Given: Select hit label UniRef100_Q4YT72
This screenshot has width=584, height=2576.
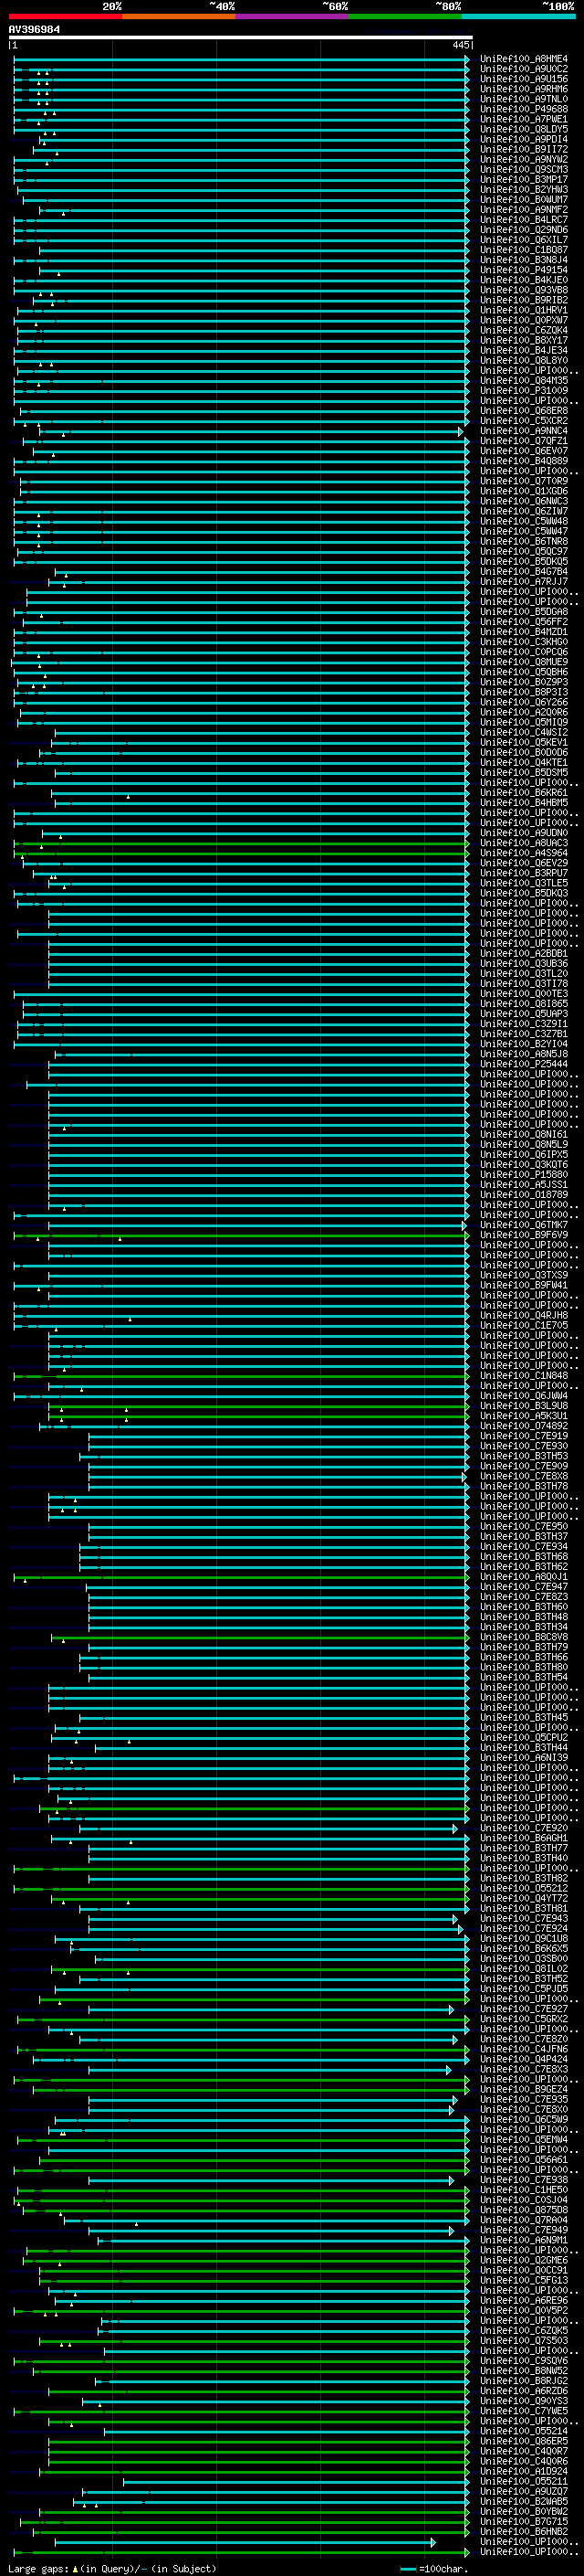Looking at the screenshot, I should pyautogui.click(x=524, y=1899).
